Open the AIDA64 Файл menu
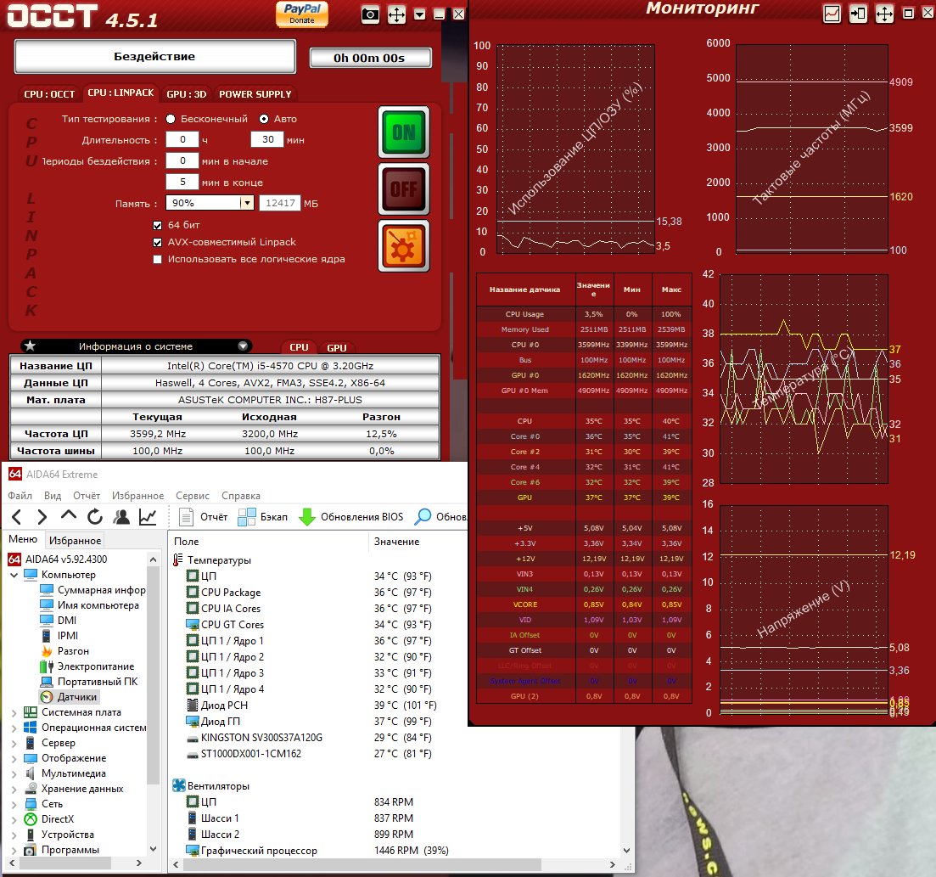Viewport: 936px width, 877px height. coord(20,496)
